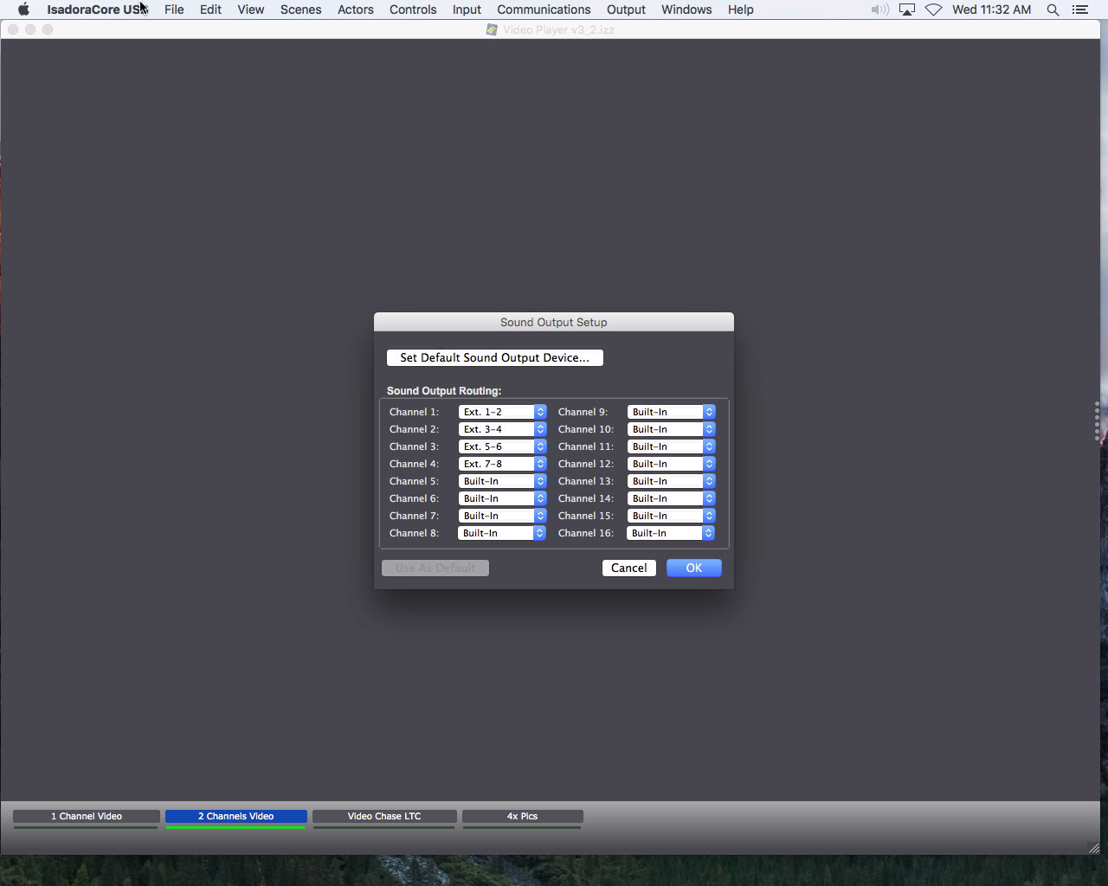The width and height of the screenshot is (1108, 886).
Task: Open Channel 10 routing dropdown
Action: 671,429
